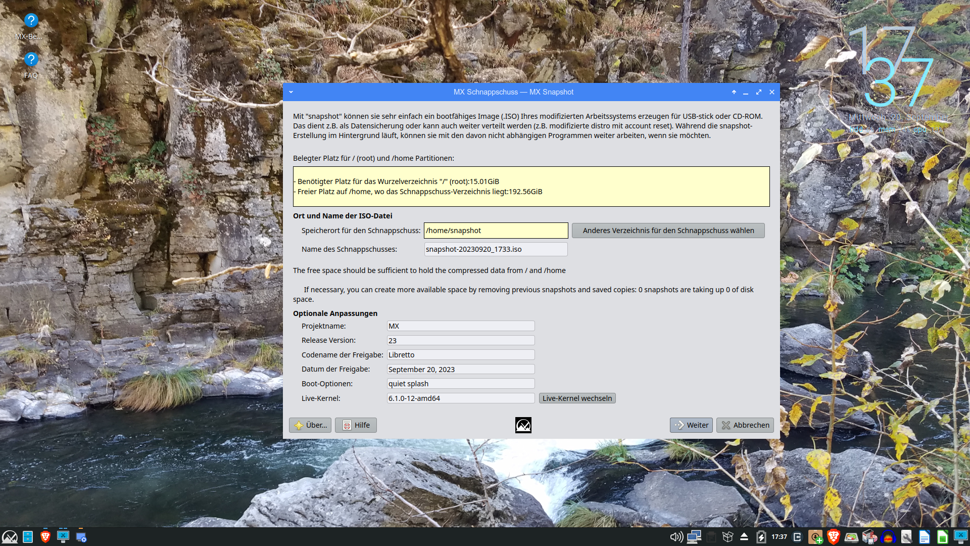
Task: Click the Abbrechen button
Action: click(x=745, y=425)
